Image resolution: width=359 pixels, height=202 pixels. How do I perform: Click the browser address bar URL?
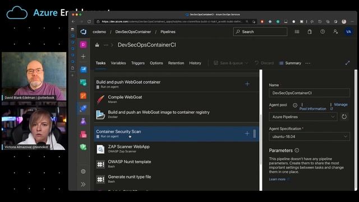click(172, 21)
